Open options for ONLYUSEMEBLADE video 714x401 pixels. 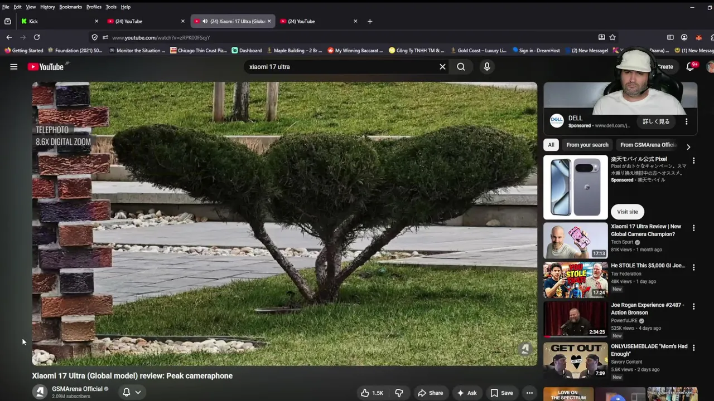tap(693, 348)
